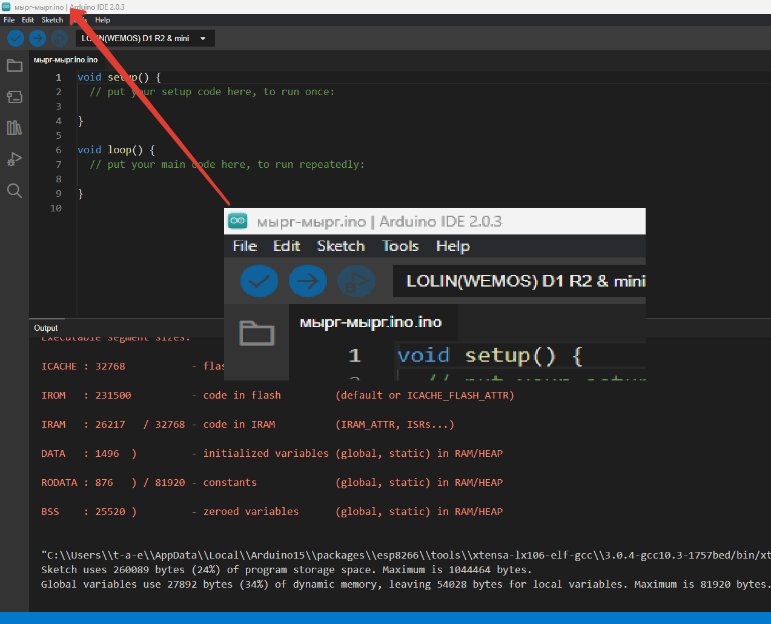The height and width of the screenshot is (624, 771).
Task: Click the board selector dropdown arrow
Action: [203, 38]
